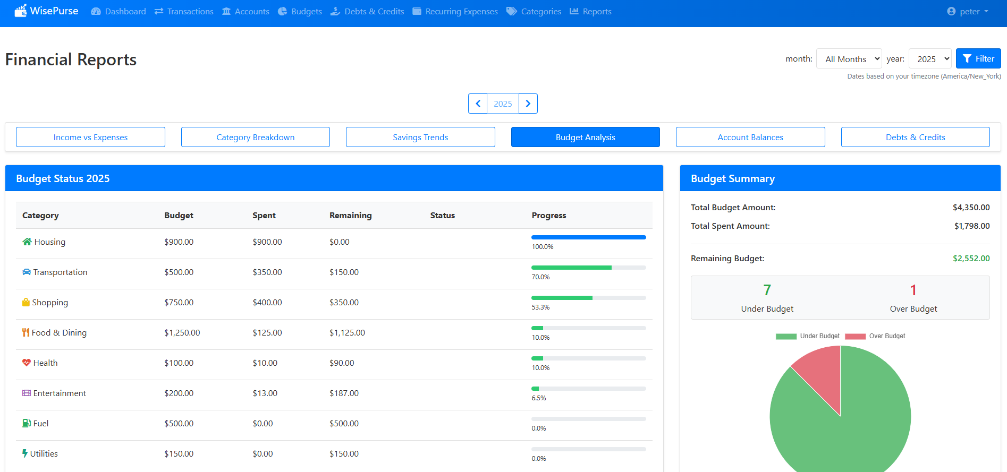The image size is (1007, 472).
Task: Click the $2,552.00 remaining budget value
Action: click(971, 258)
